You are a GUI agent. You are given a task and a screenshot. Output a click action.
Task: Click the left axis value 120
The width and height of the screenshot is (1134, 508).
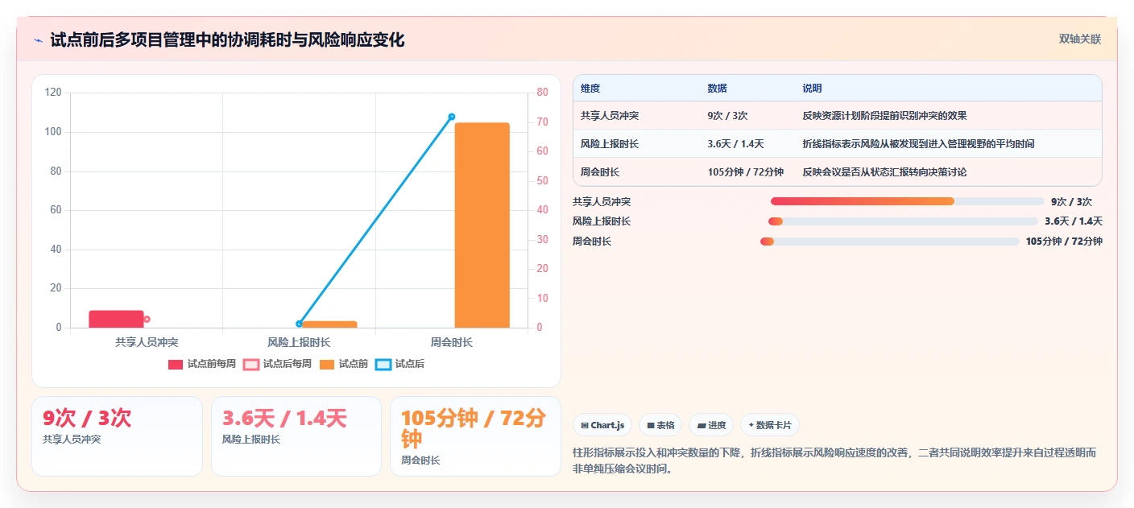53,93
